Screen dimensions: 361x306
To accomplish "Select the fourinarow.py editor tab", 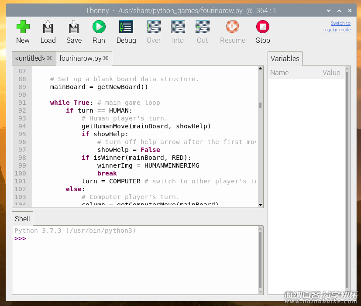I will 80,58.
